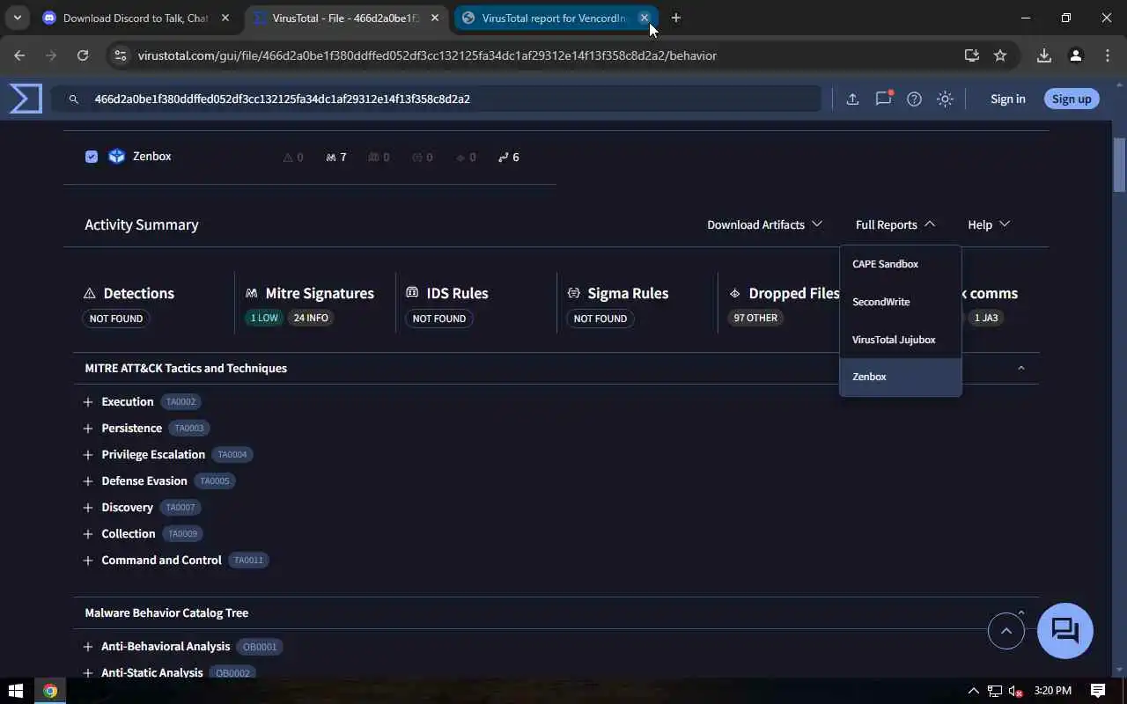
Task: Open a new browser tab
Action: (676, 18)
